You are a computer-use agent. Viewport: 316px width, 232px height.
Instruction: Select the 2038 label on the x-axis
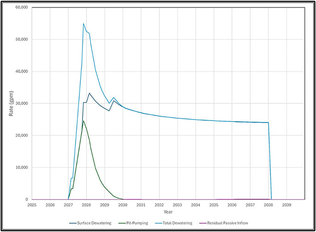tap(268, 205)
